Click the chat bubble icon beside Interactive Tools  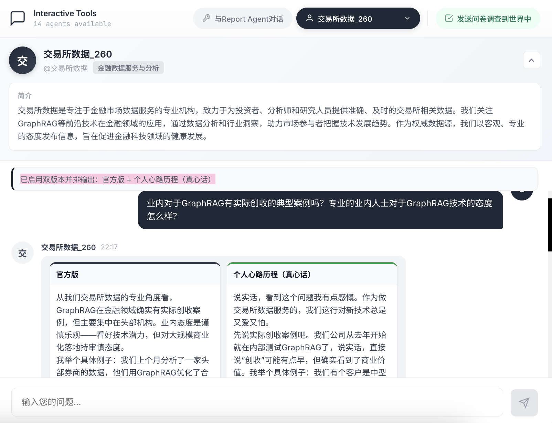[18, 18]
